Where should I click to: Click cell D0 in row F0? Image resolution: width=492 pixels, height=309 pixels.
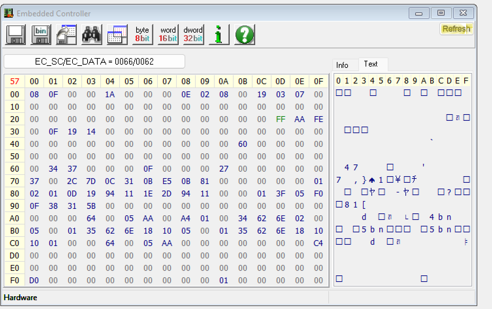coord(34,280)
